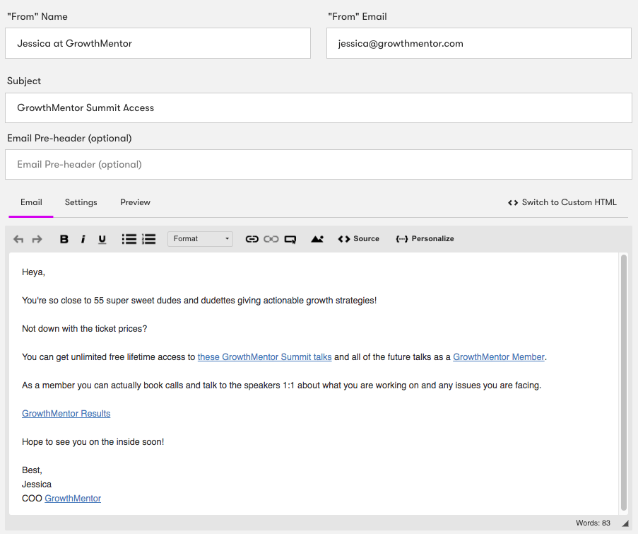Toggle italic formatting
This screenshot has width=638, height=534.
(83, 239)
